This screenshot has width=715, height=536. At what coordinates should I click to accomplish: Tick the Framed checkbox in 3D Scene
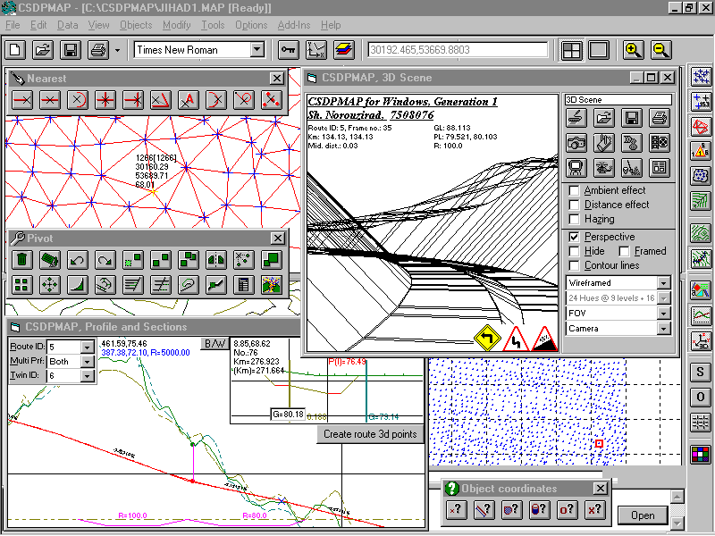point(624,251)
